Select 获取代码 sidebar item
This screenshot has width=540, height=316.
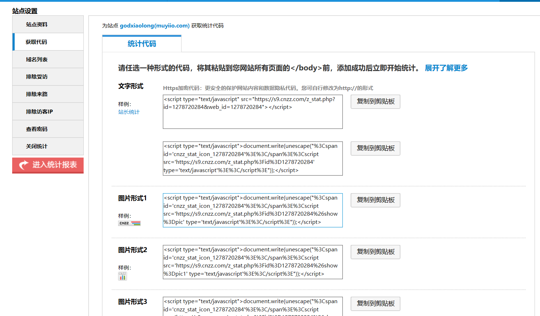click(x=48, y=42)
